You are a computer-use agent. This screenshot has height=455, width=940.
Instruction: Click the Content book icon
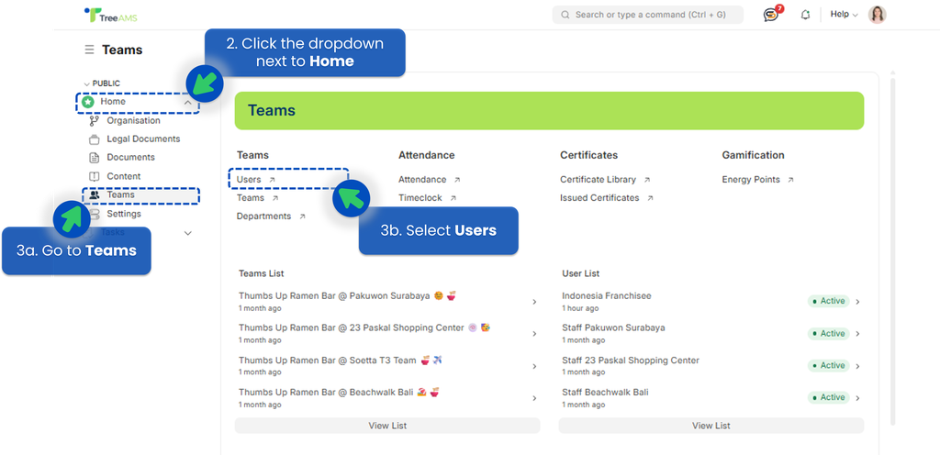coord(94,176)
